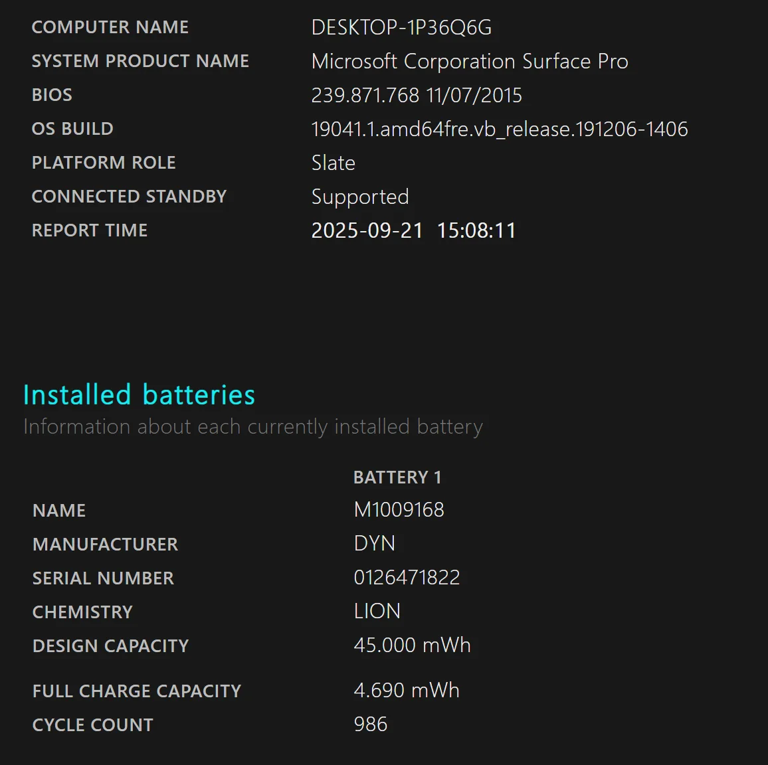768x765 pixels.
Task: Click the OS BUILD version string
Action: [499, 129]
